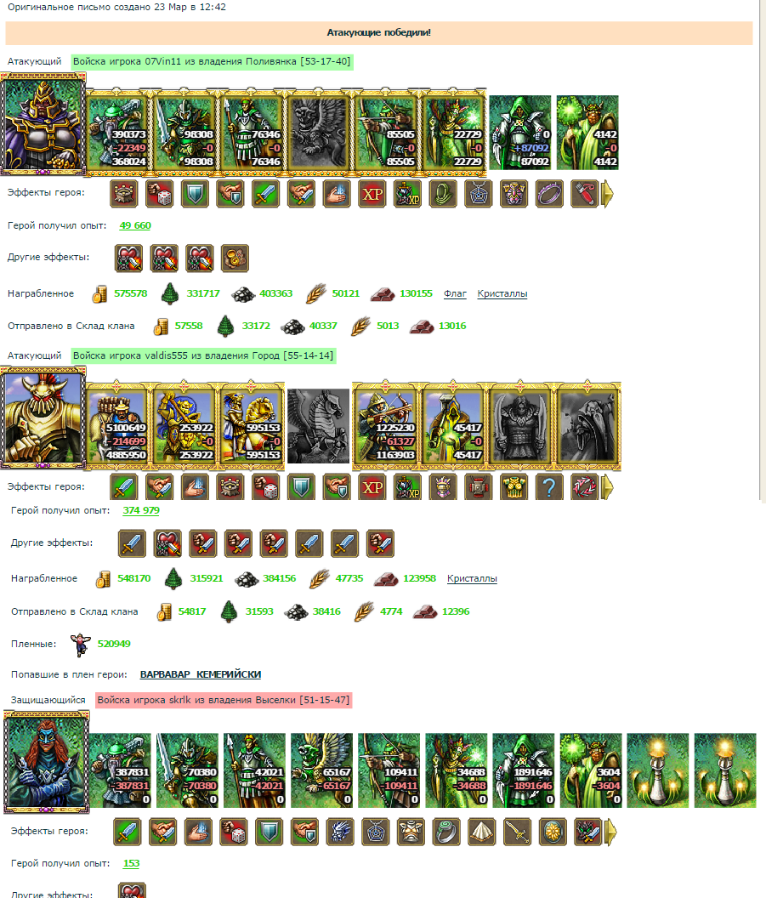Click the masked defender hero portrait of skrlk
The image size is (766, 898).
pyautogui.click(x=47, y=762)
